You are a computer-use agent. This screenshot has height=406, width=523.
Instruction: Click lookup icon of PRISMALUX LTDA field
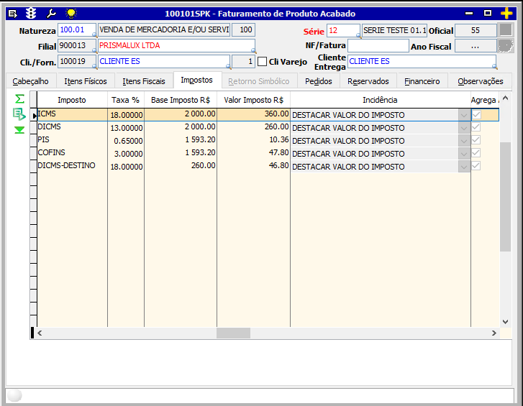[x=253, y=50]
